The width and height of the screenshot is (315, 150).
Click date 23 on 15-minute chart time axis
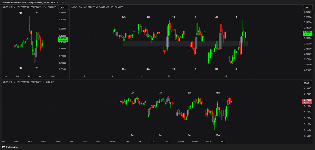pos(254,76)
